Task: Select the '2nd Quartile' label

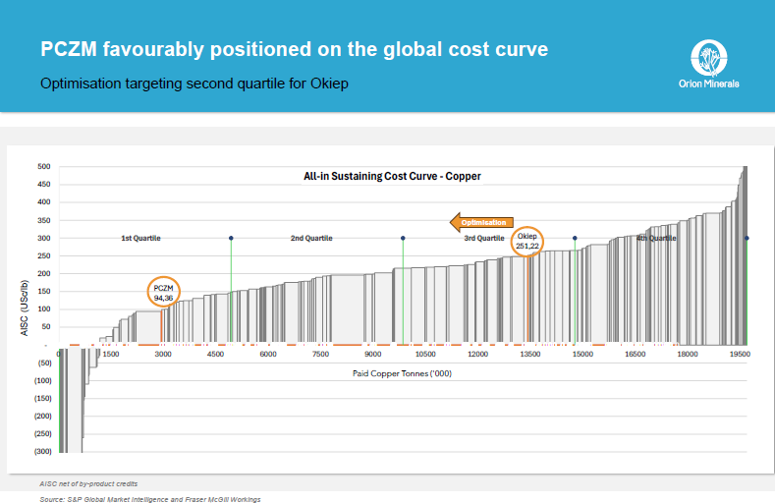Action: 311,238
